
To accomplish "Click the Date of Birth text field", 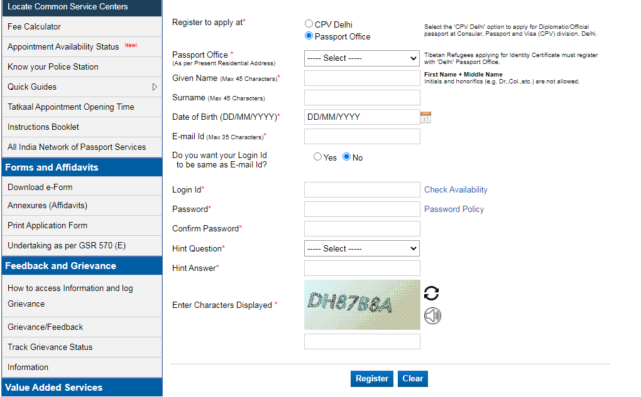I will [x=362, y=117].
